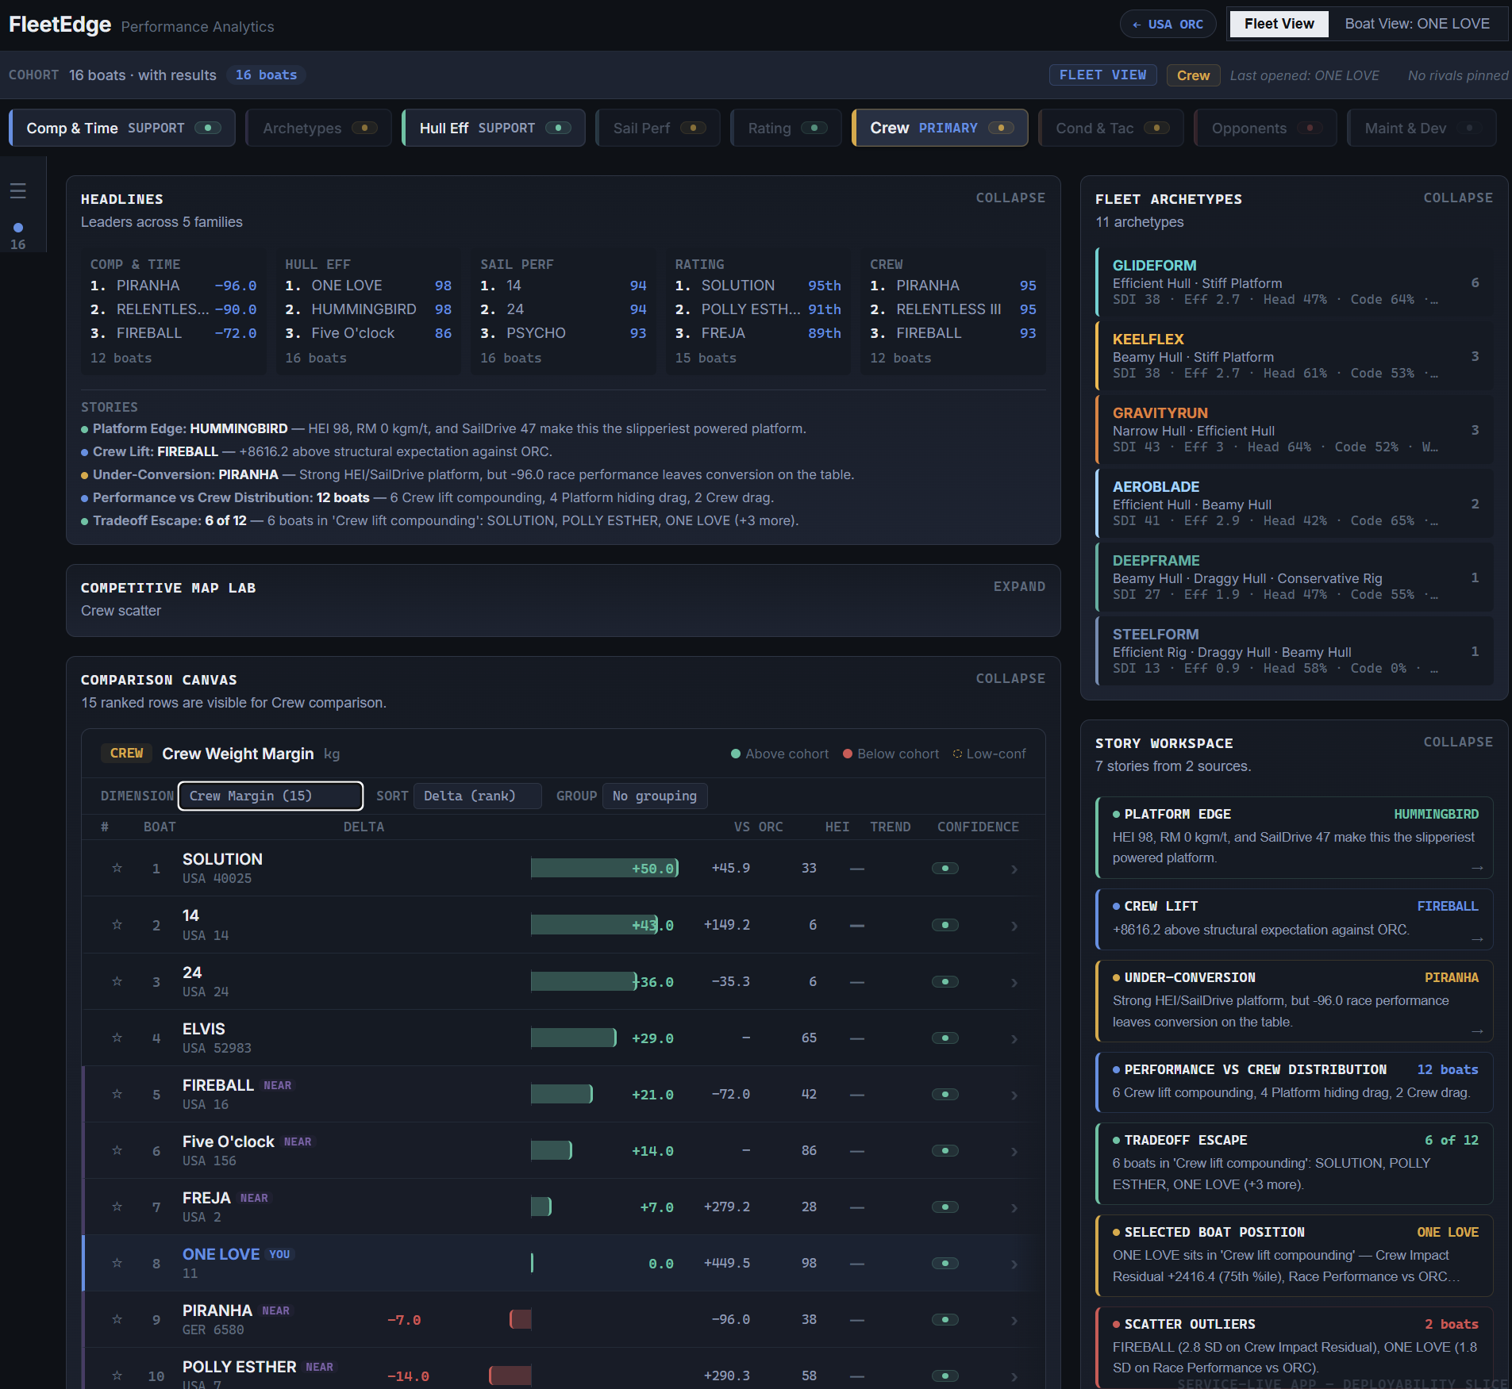Screen dimensions: 1512x1389
Task: Open FREJA row details chevron
Action: pyautogui.click(x=1014, y=1207)
